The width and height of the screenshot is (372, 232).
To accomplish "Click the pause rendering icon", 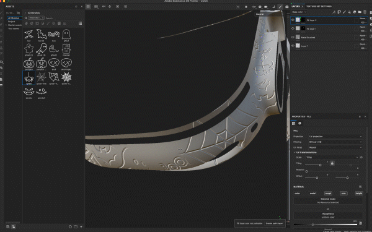I will [246, 7].
